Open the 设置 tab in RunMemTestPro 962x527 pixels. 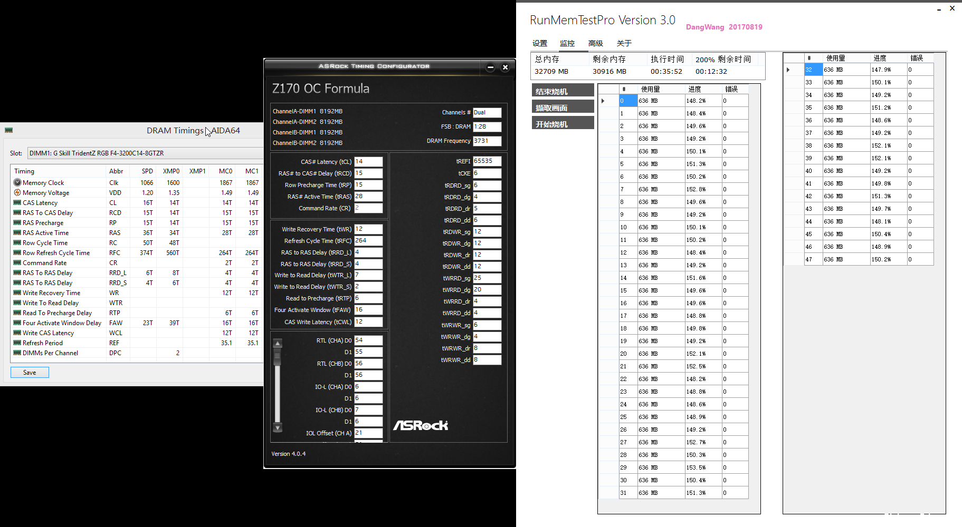[x=540, y=43]
